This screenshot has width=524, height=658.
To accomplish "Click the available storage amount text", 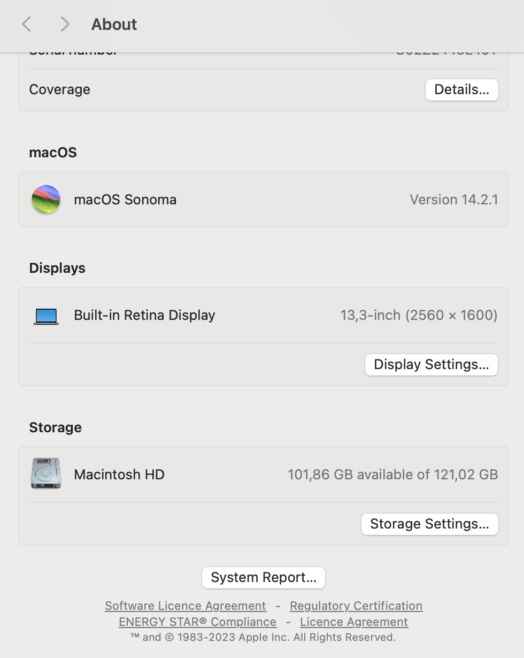I will pyautogui.click(x=392, y=475).
